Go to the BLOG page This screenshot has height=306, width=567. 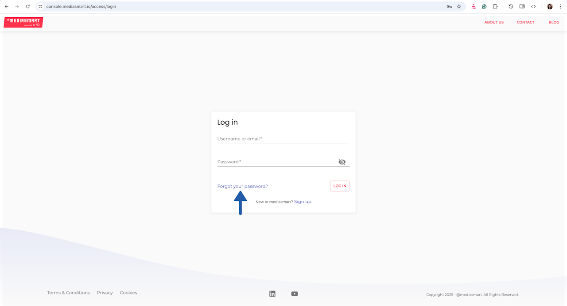pos(554,22)
